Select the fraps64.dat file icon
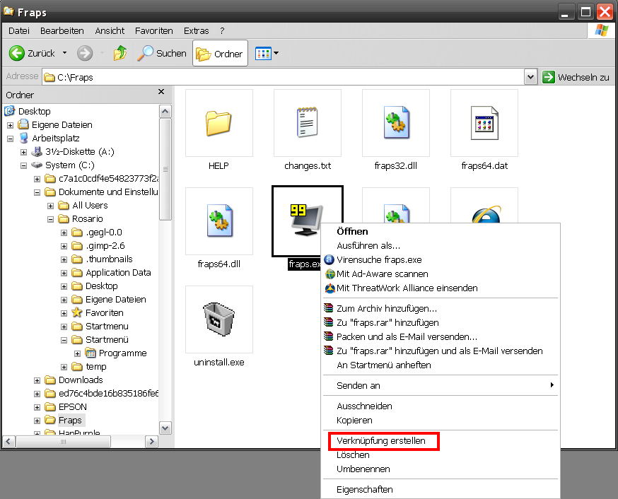This screenshot has height=499, width=618. 484,123
